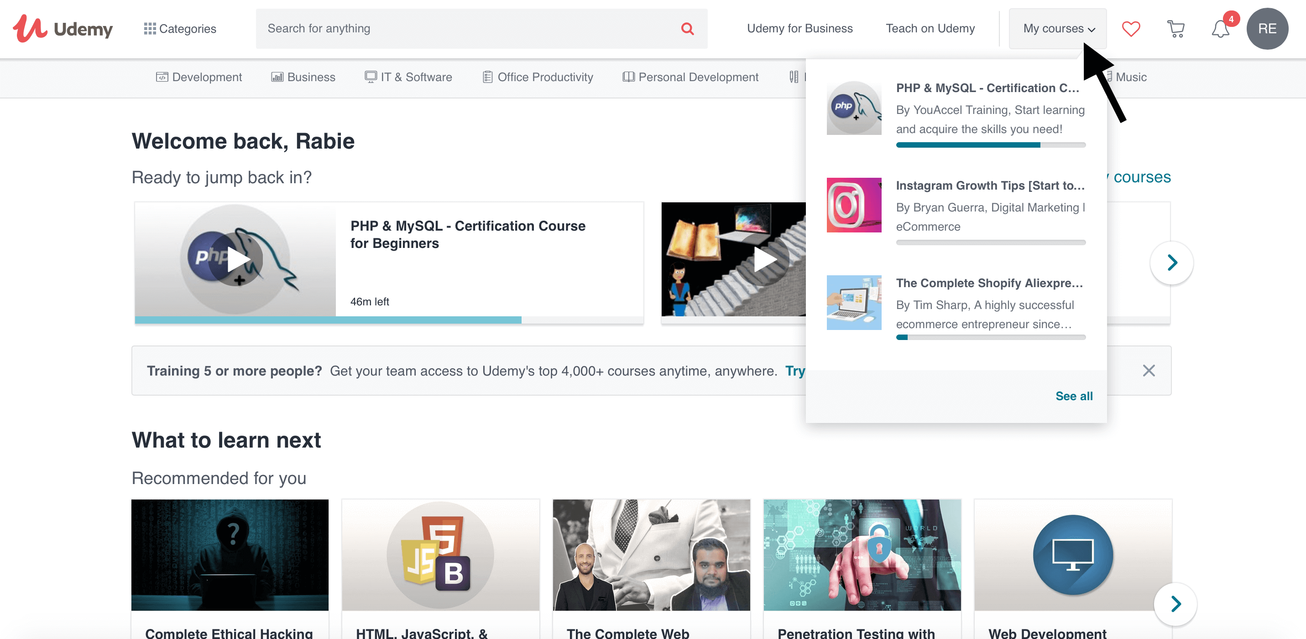Select the Business category tab

[x=303, y=77]
